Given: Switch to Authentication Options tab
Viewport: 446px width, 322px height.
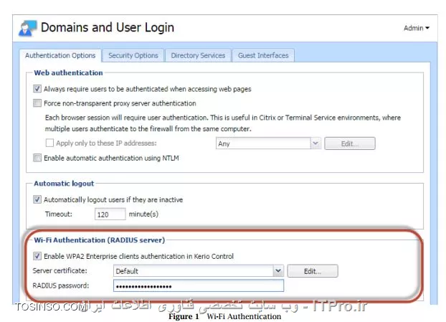Looking at the screenshot, I should click(60, 55).
